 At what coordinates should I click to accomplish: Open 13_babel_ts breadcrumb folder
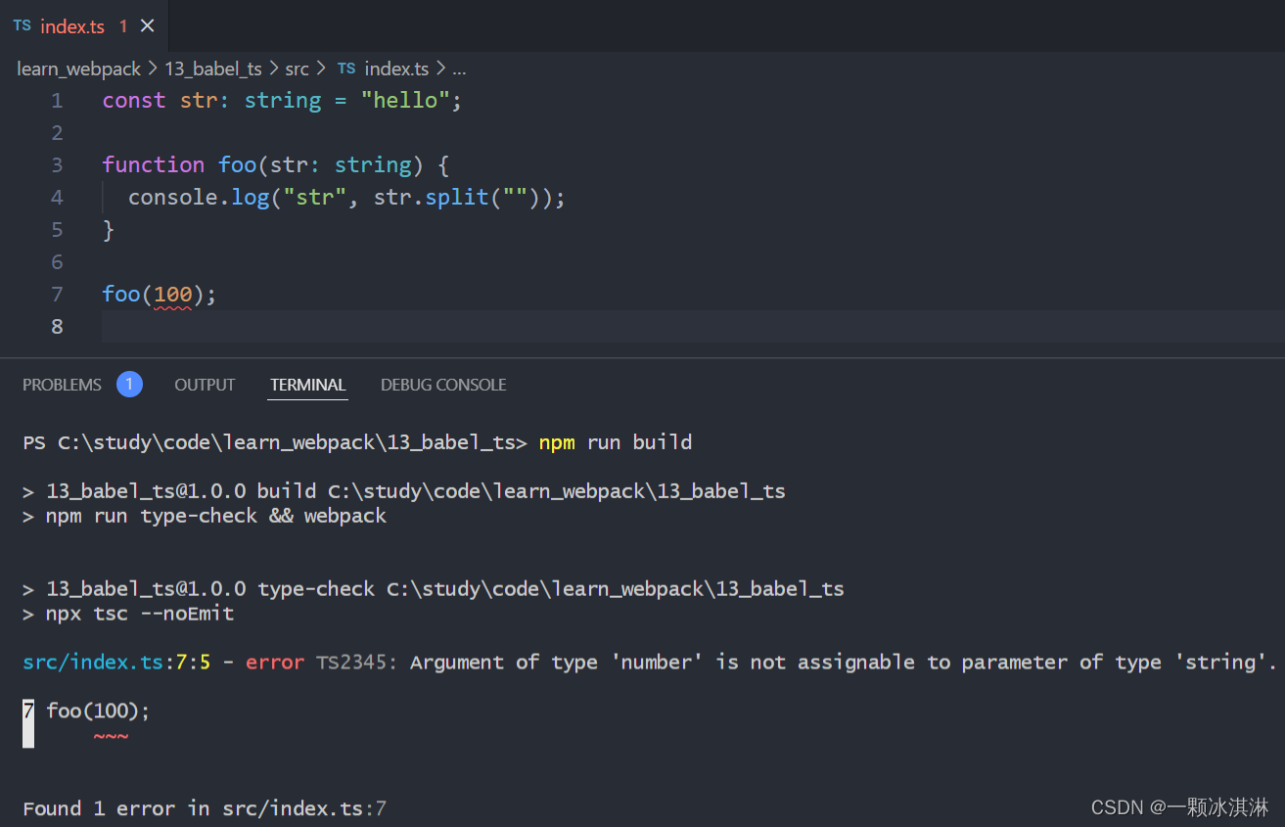[213, 69]
